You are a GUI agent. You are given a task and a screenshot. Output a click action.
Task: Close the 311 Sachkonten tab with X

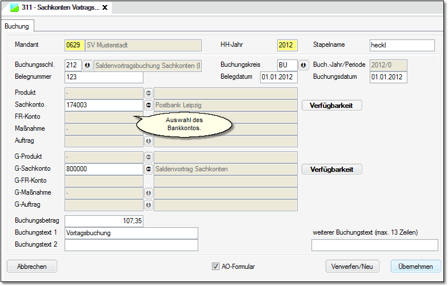pos(105,8)
